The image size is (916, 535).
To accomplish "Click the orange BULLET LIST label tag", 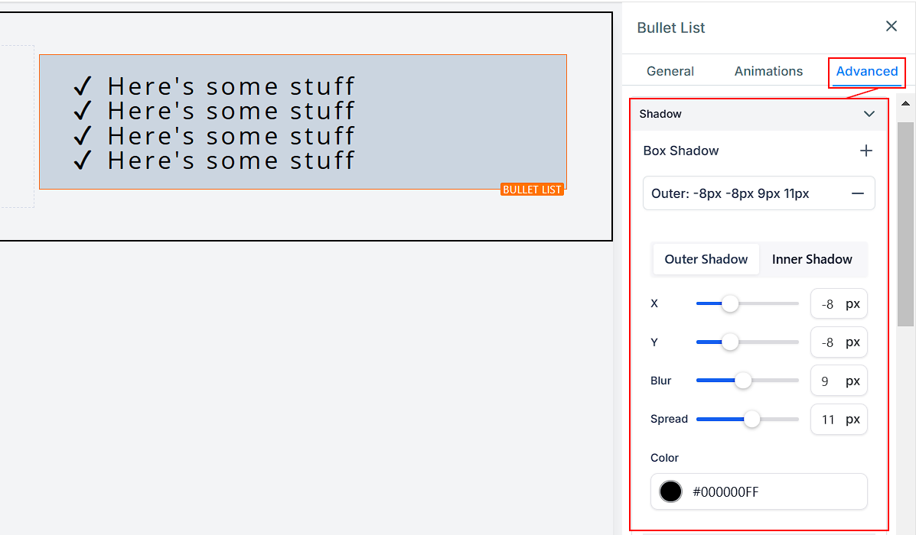I will click(x=532, y=190).
